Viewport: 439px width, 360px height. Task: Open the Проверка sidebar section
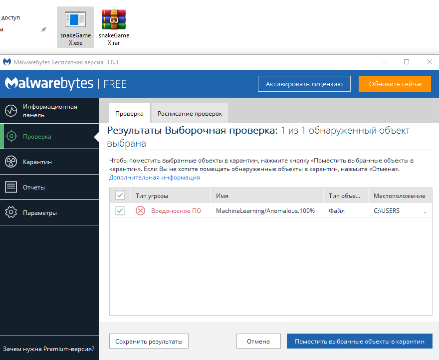(49, 136)
